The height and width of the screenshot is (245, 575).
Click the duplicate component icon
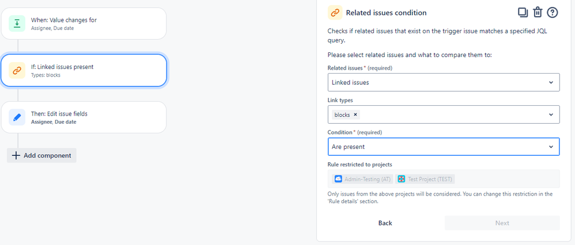pyautogui.click(x=523, y=12)
